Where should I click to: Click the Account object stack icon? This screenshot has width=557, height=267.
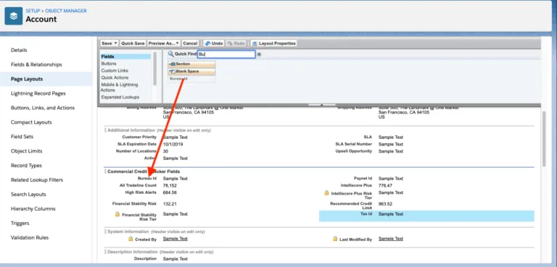[14, 16]
